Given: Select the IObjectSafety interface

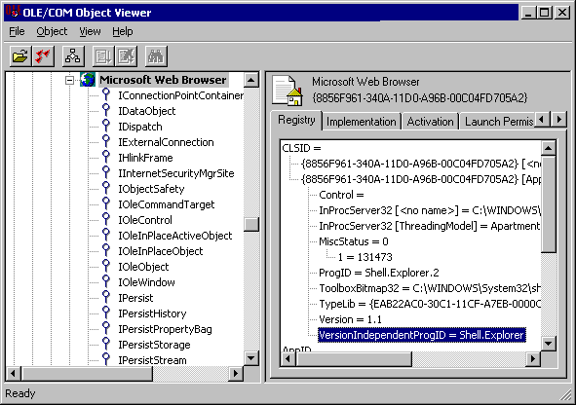Looking at the screenshot, I should [151, 189].
